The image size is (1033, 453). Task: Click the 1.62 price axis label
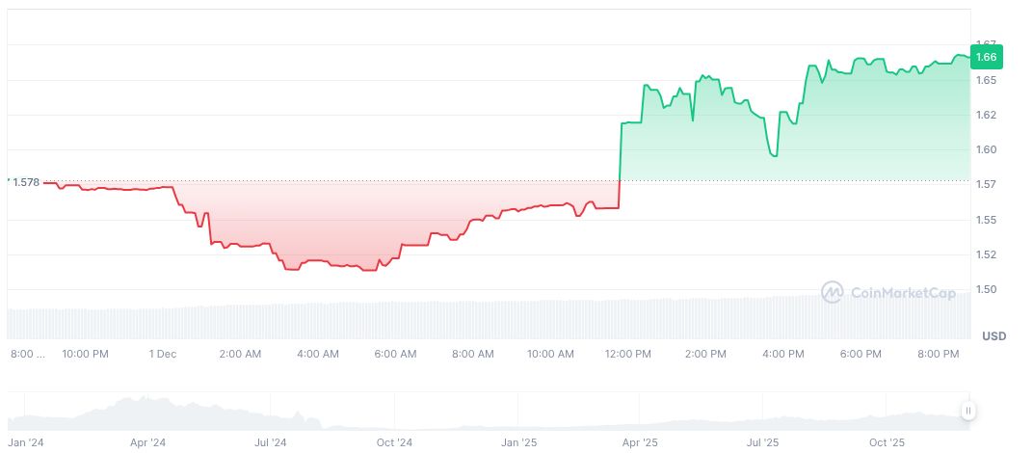985,115
